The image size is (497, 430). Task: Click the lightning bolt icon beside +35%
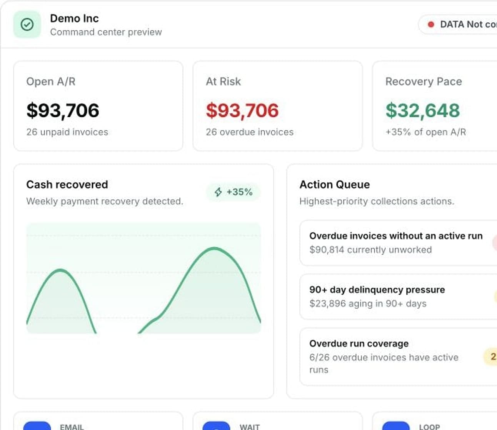click(x=218, y=192)
